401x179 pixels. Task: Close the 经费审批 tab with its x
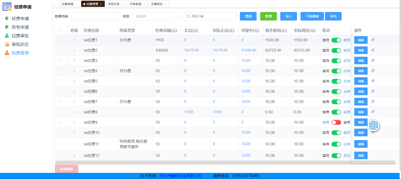pos(165,4)
